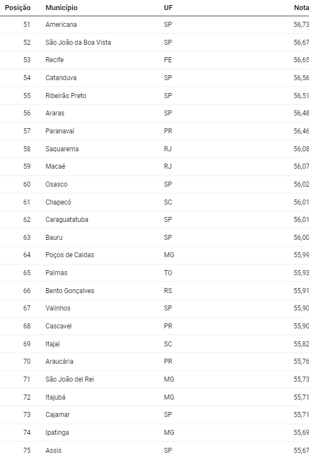Click the Nota column header

click(x=302, y=8)
